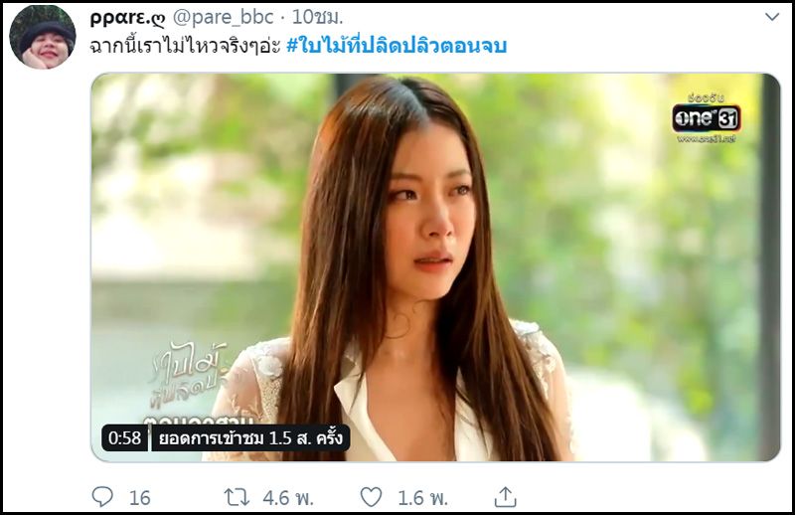Open the share upload icon
This screenshot has height=515, width=795.
pos(505,497)
